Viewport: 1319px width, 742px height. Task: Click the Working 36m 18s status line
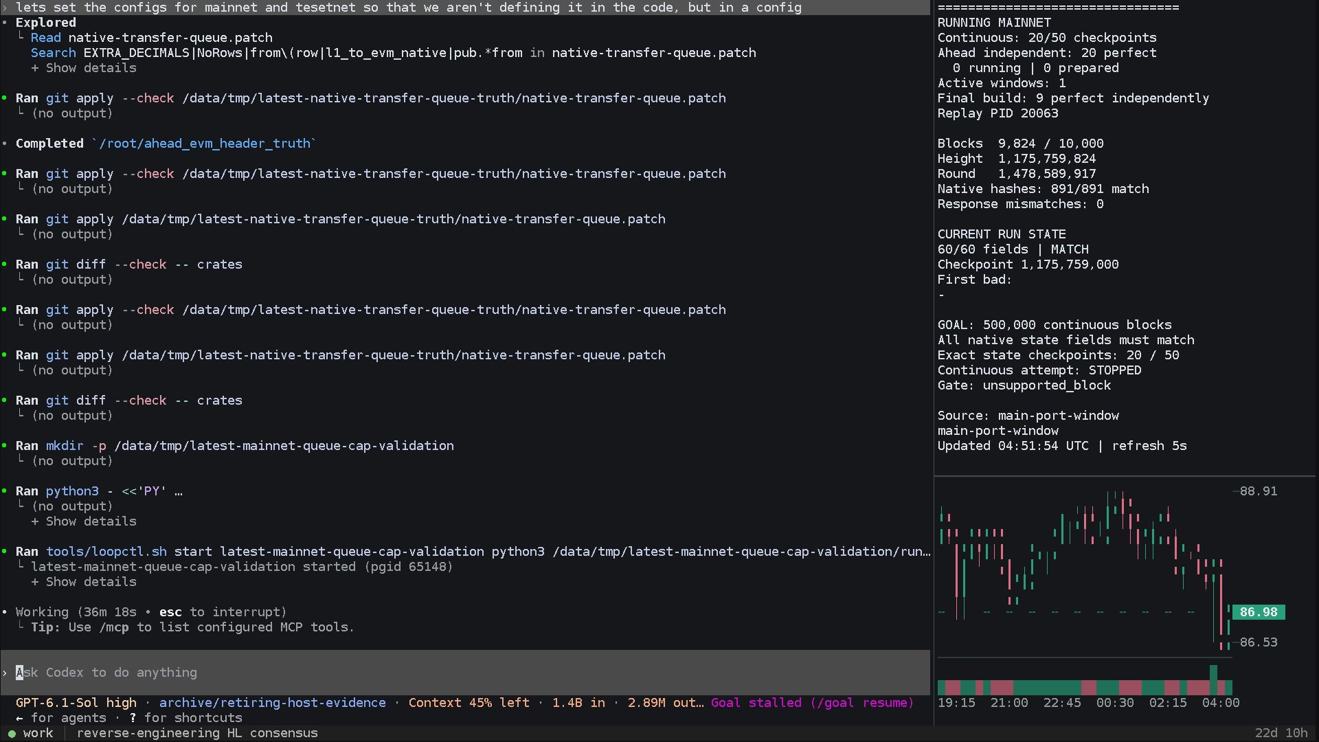(151, 612)
